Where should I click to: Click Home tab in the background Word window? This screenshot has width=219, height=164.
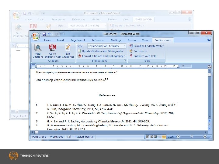pyautogui.click(x=28, y=19)
